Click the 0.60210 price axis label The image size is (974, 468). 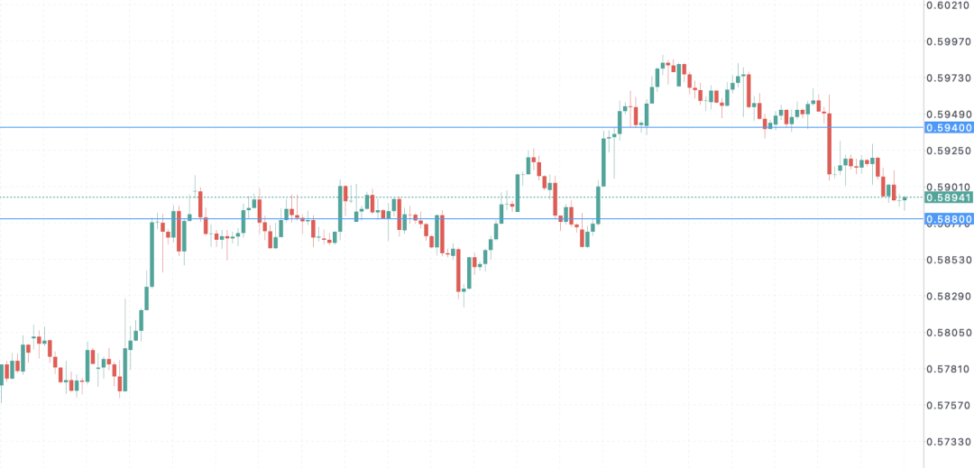(x=949, y=5)
